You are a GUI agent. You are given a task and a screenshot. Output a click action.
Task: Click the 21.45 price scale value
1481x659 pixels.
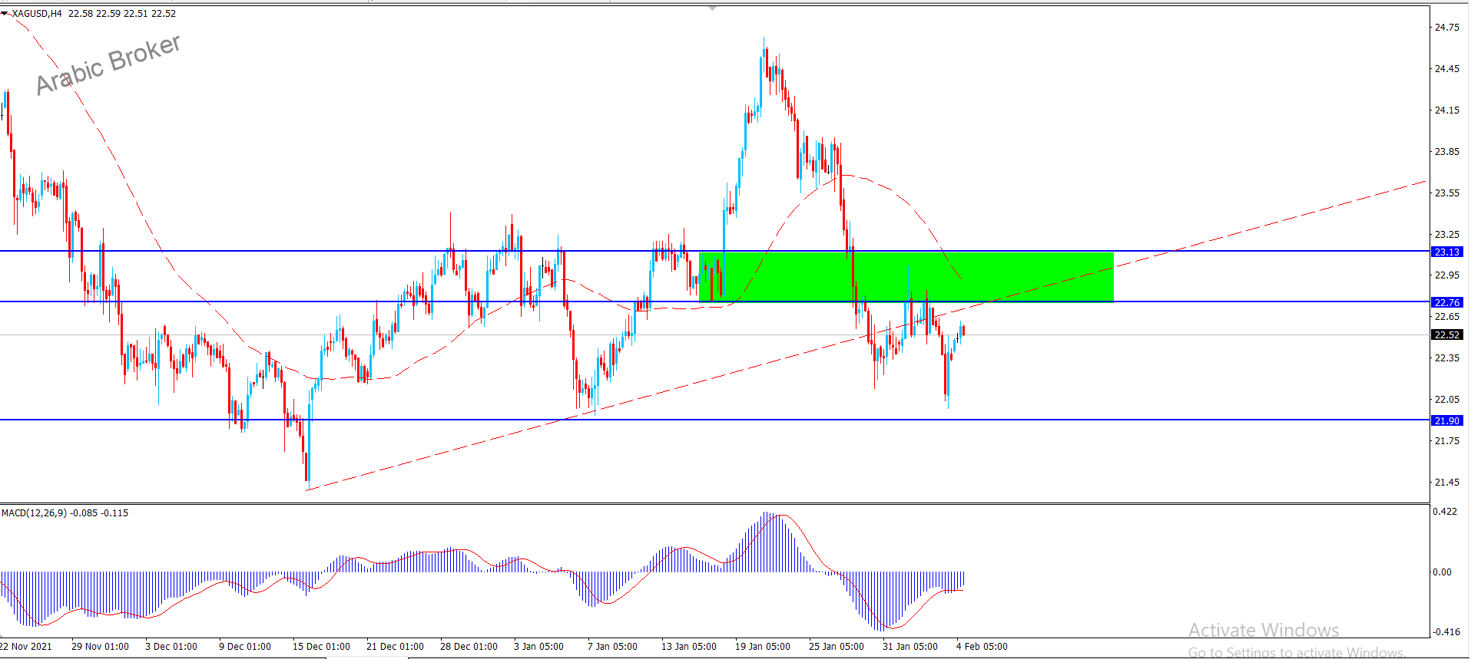tap(1446, 482)
